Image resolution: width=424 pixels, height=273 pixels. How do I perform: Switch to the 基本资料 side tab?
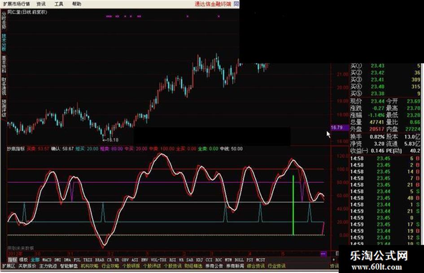pyautogui.click(x=4, y=65)
